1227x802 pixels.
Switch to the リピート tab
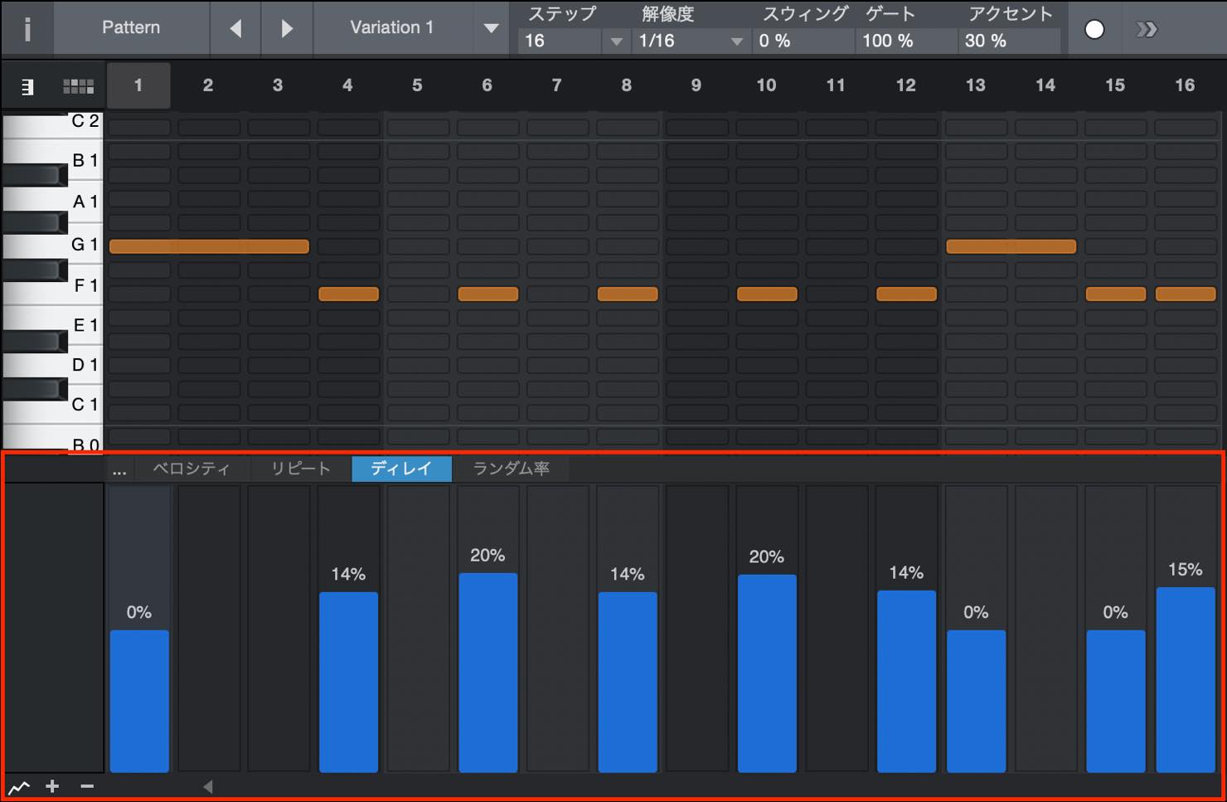[300, 469]
